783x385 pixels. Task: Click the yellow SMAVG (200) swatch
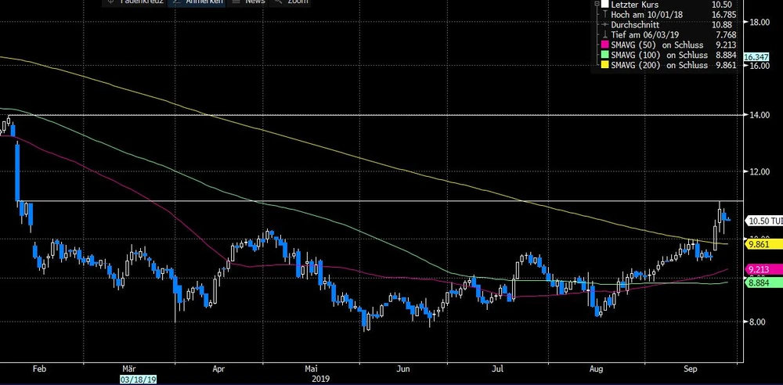[604, 64]
